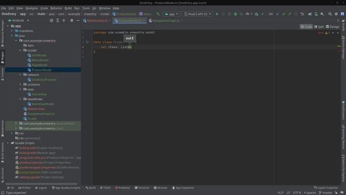Click the 4 spaces indent status entry

point(310,193)
